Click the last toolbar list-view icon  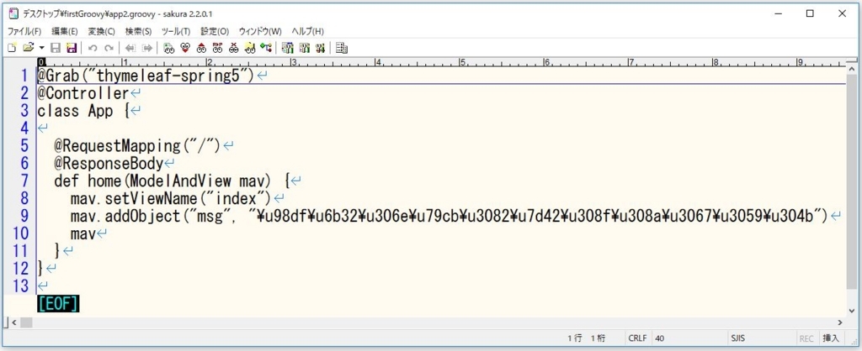pyautogui.click(x=342, y=48)
